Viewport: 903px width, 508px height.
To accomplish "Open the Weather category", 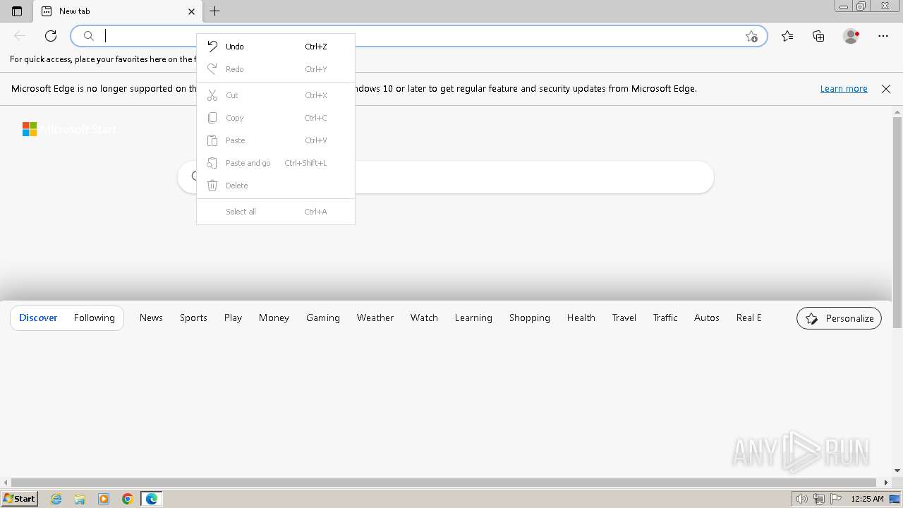I will click(375, 318).
